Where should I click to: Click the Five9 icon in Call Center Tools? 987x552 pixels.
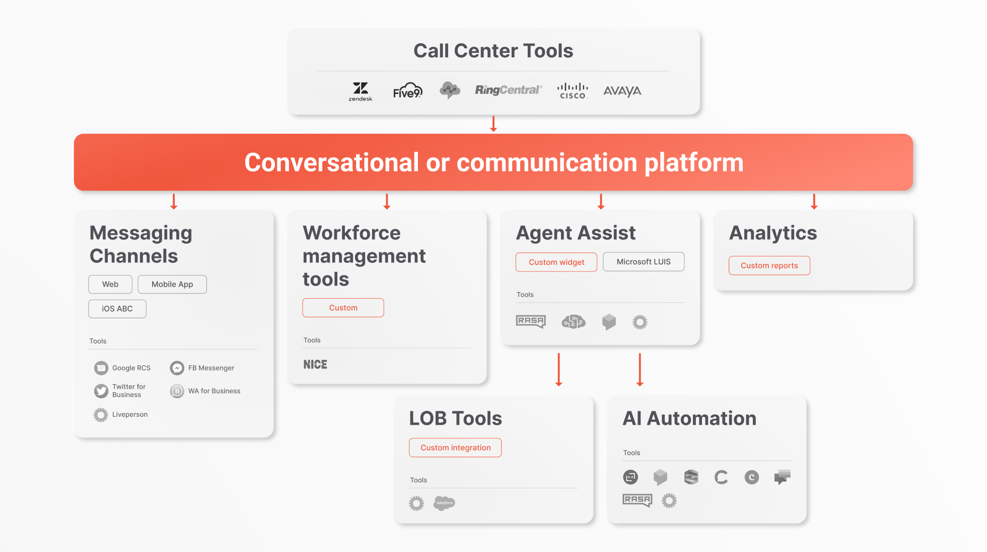point(407,90)
